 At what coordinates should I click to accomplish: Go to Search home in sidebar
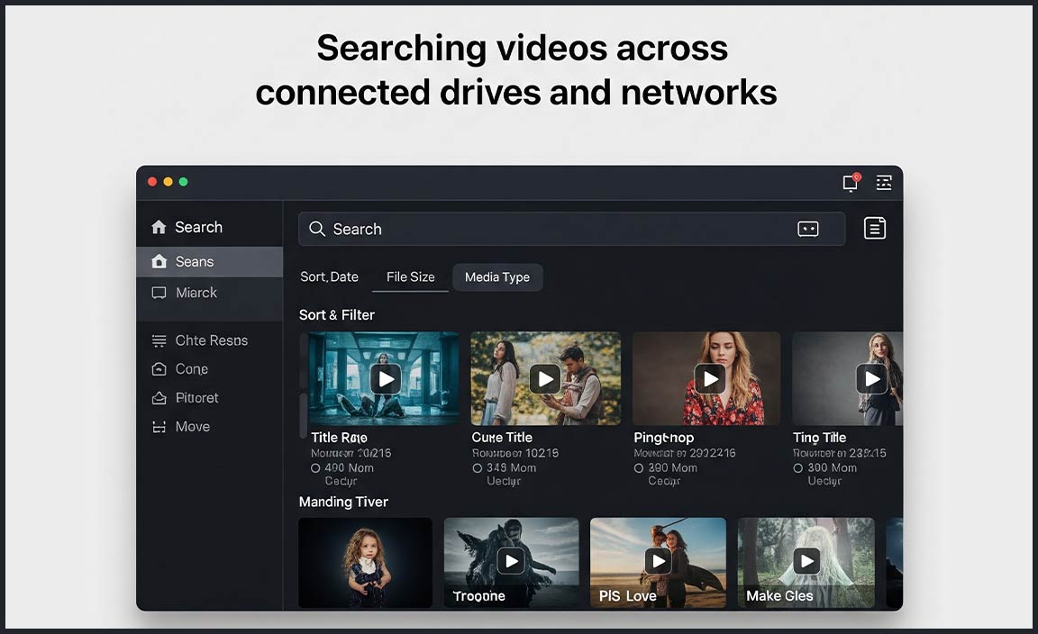coord(198,228)
